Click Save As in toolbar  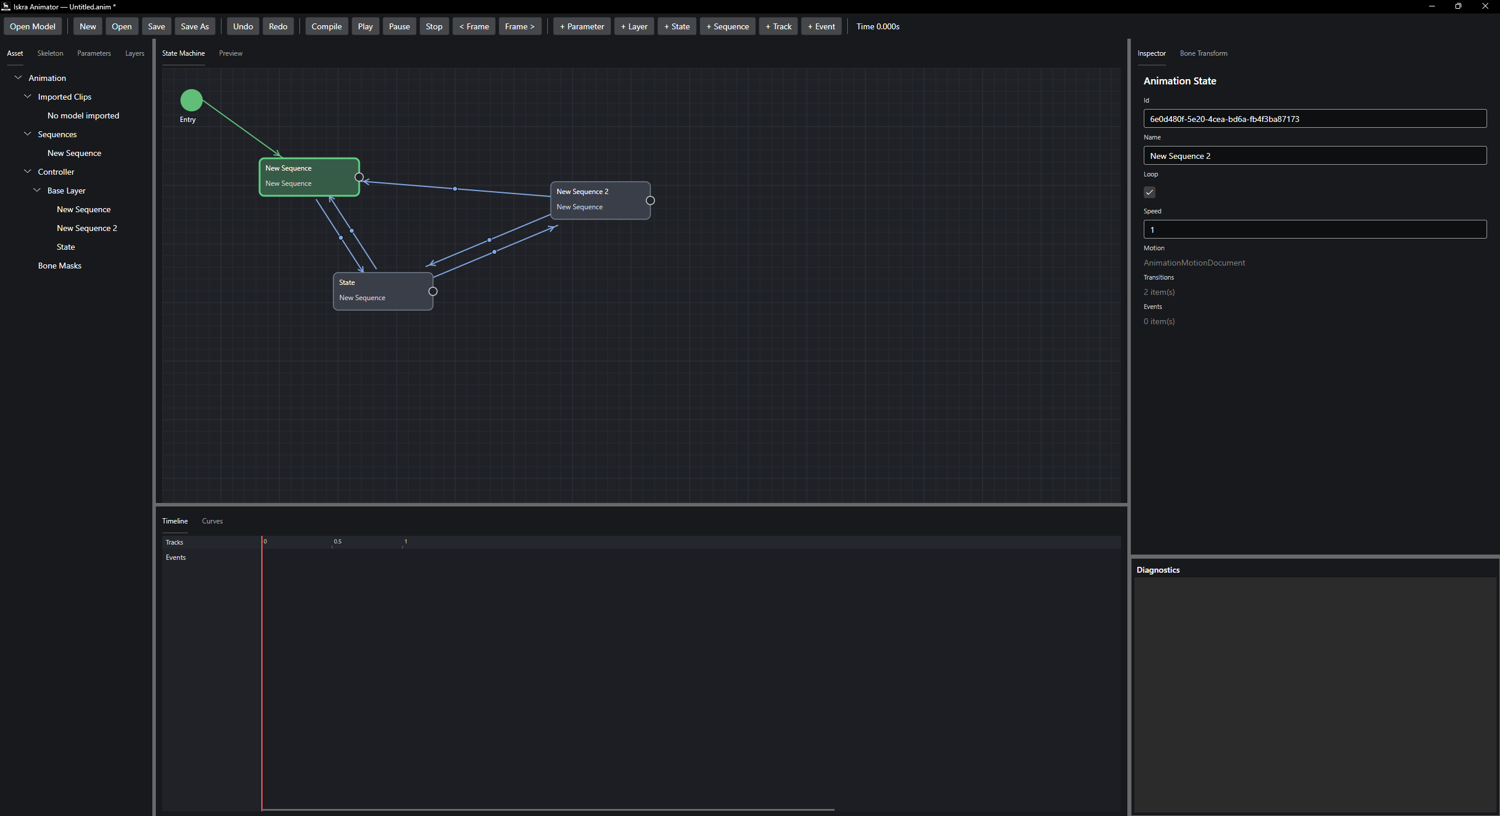[195, 26]
